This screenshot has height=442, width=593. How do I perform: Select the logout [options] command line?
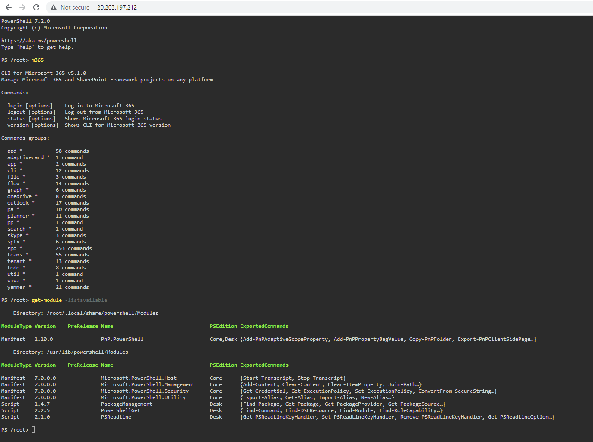(31, 112)
